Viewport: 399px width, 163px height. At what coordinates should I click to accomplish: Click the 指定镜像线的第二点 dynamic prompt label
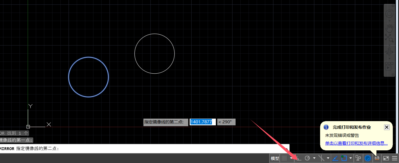166,122
